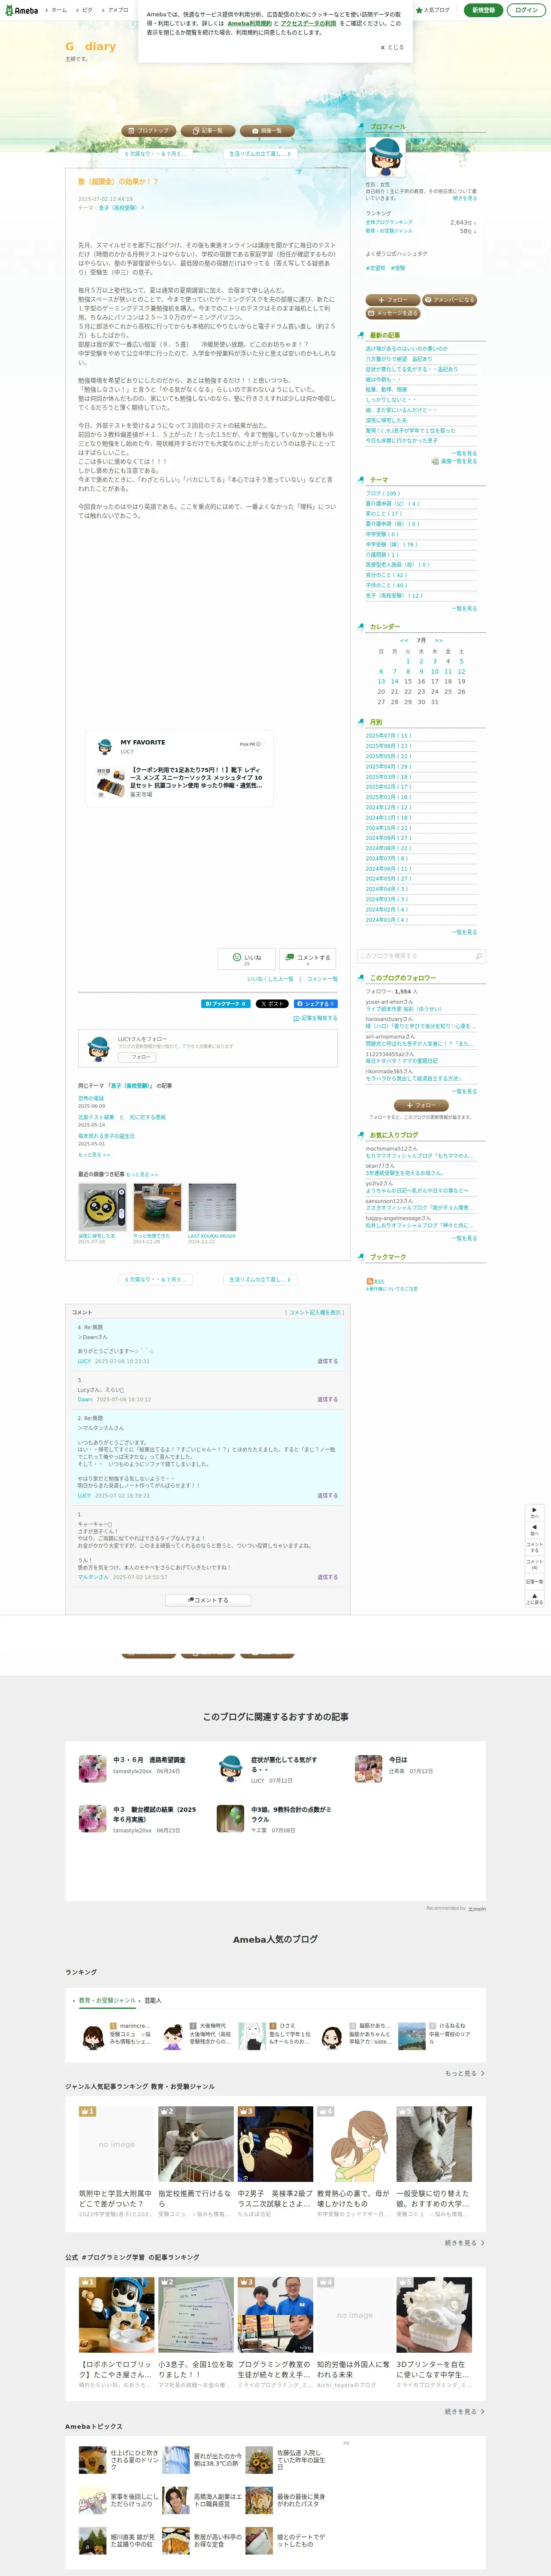Viewport: 551px width, 2576px height.
Task: Click 返信する on comment 4
Action: tap(327, 1361)
